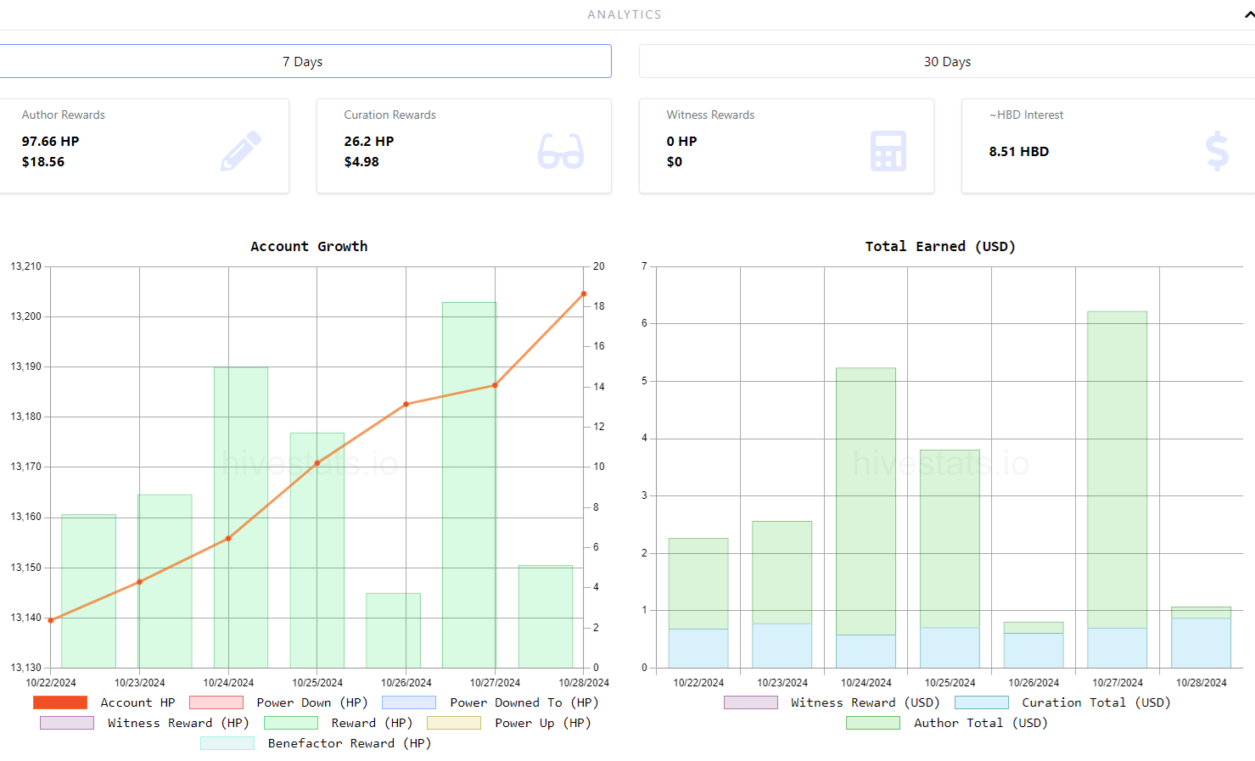Click the Account Growth chart title

tap(309, 246)
